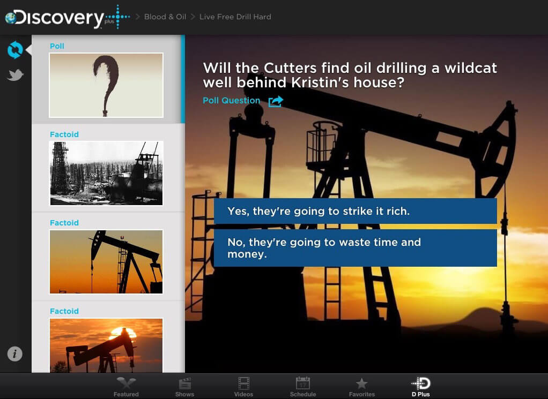The image size is (548, 399).
Task: Vote Yes, they're going to strike it rich
Action: pos(355,211)
